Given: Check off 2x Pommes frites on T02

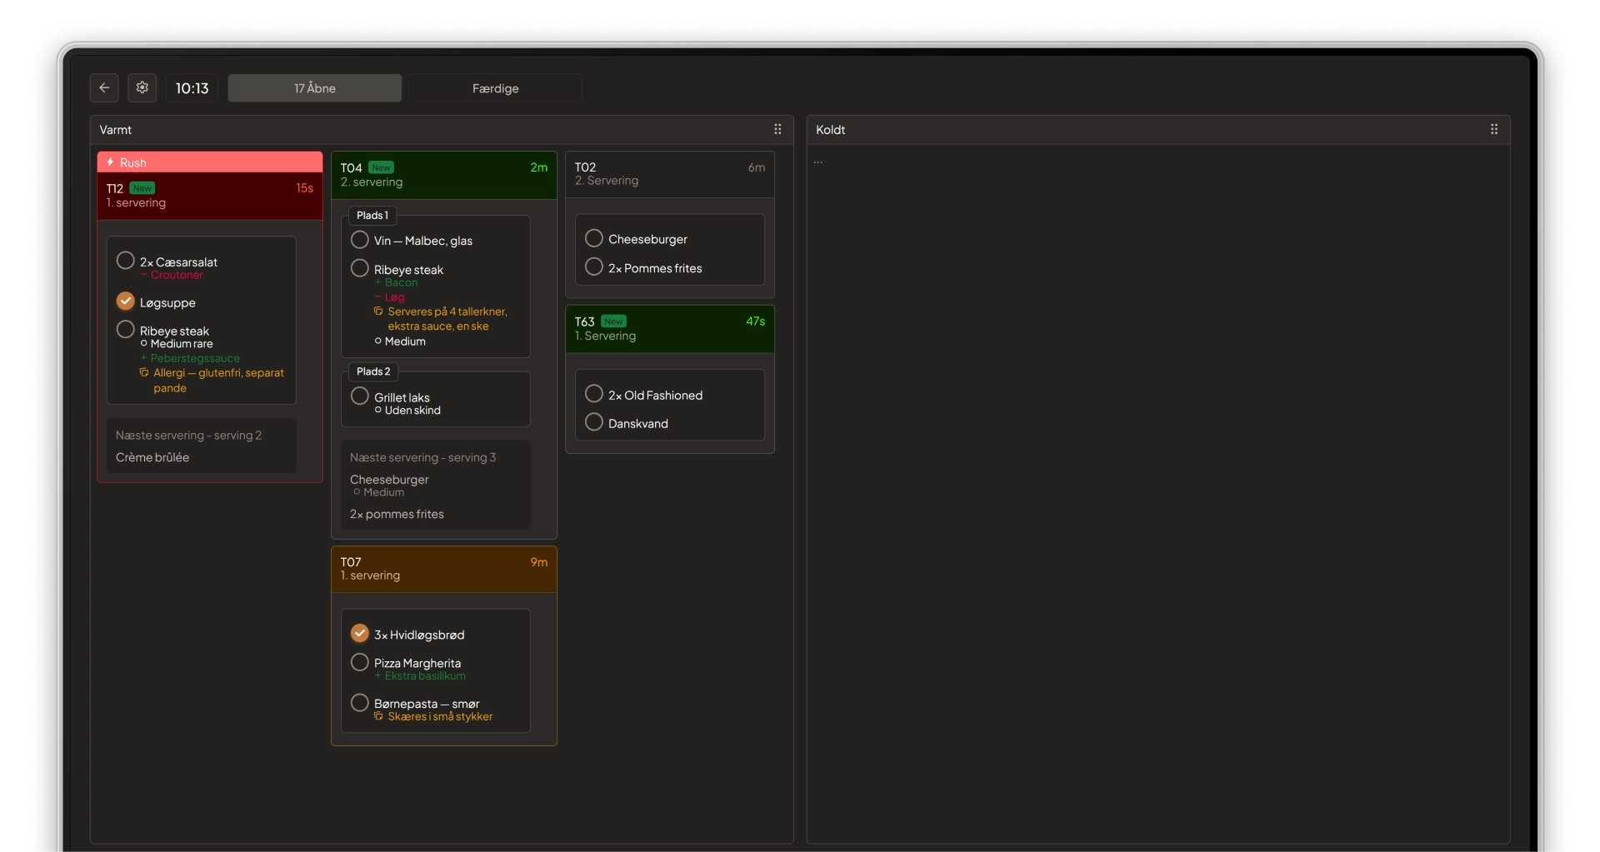Looking at the screenshot, I should pos(594,267).
